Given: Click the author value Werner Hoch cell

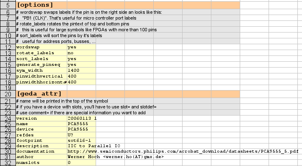Looking at the screenshot, I should coord(116,157).
